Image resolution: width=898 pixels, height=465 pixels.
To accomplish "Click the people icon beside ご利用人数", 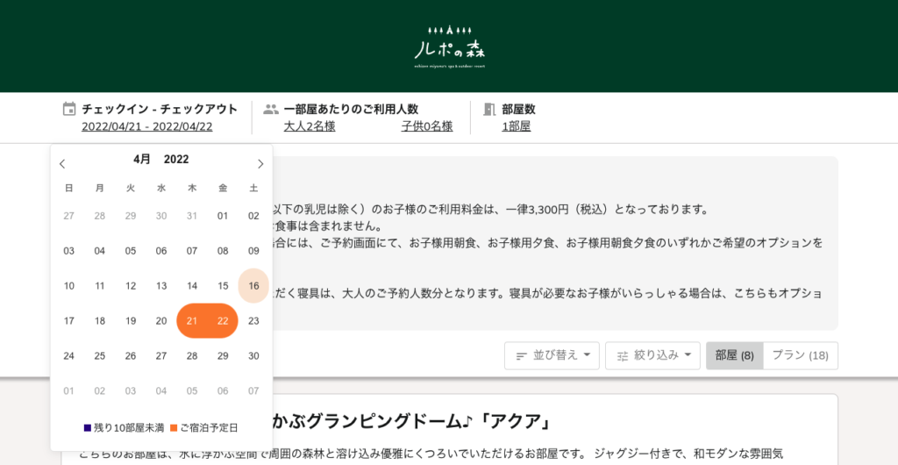I will click(271, 110).
